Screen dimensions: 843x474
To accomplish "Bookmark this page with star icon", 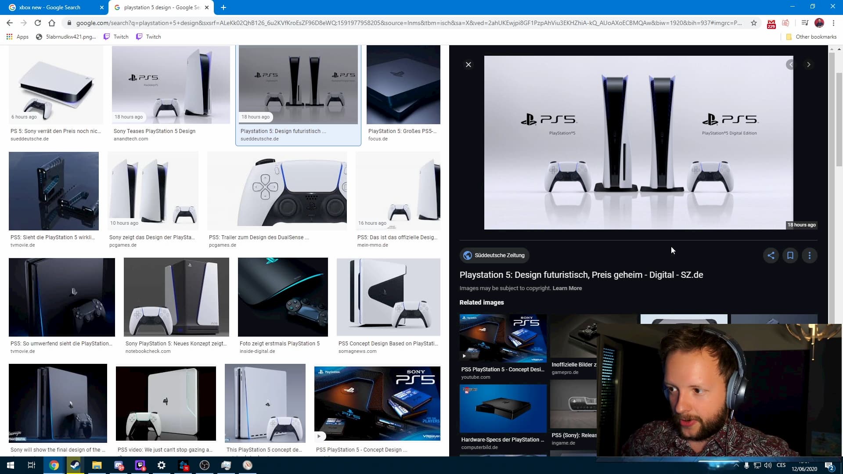I will tap(754, 23).
